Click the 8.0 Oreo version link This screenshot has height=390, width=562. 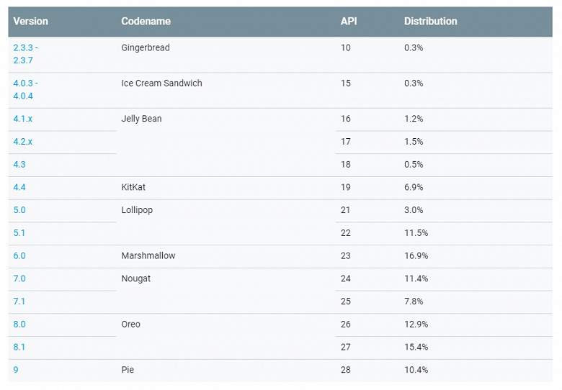click(19, 325)
